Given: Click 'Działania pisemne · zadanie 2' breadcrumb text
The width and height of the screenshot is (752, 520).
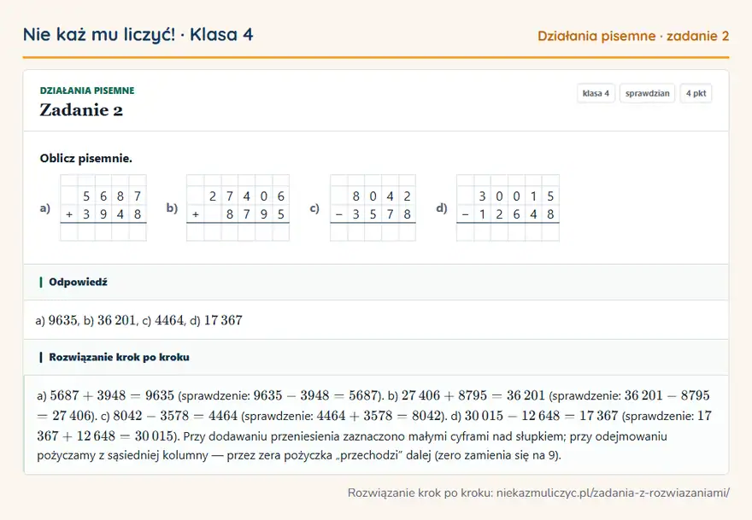Looking at the screenshot, I should 633,36.
